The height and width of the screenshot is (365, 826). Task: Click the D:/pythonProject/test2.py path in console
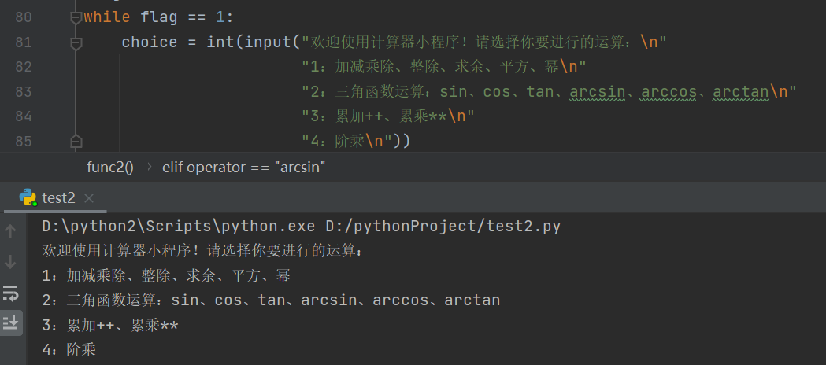(443, 227)
